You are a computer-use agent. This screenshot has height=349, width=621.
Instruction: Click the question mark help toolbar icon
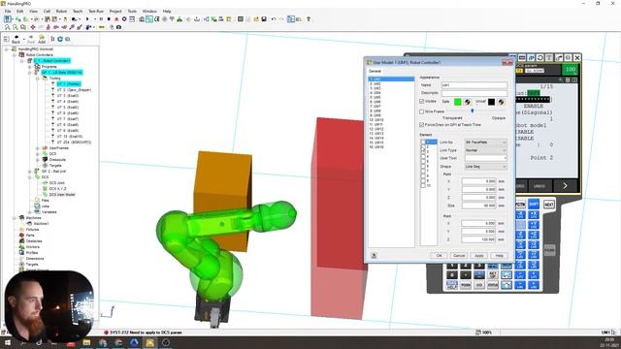pos(309,19)
